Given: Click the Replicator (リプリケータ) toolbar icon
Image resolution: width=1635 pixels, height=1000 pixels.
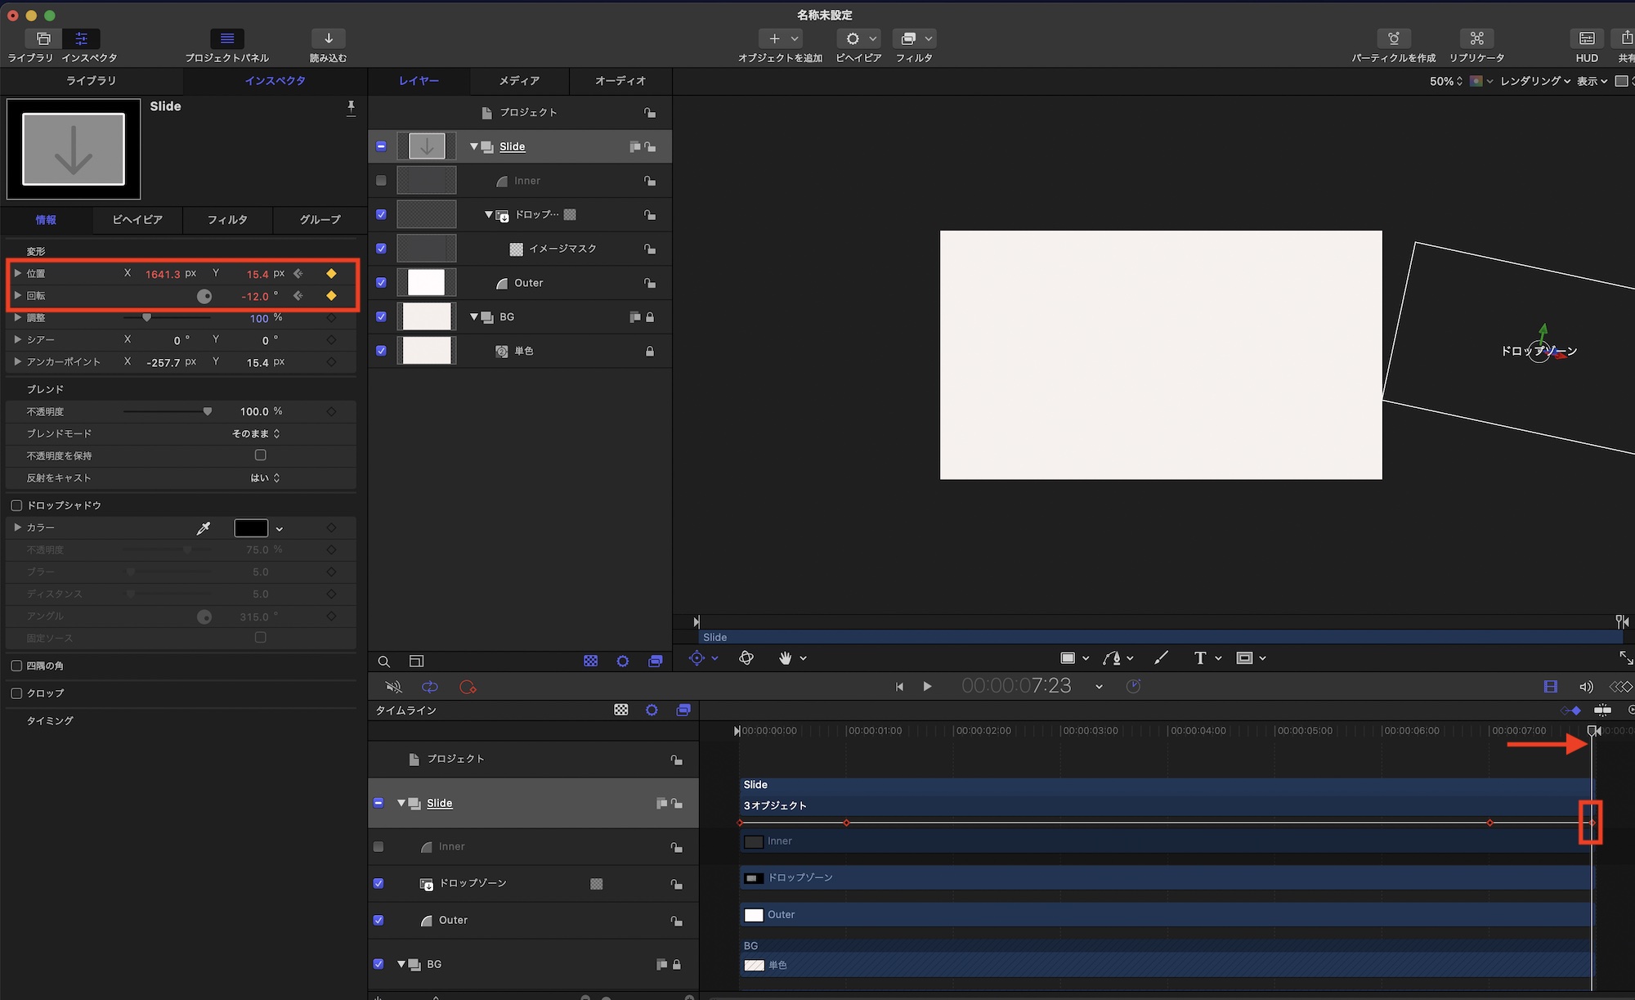Looking at the screenshot, I should 1476,38.
